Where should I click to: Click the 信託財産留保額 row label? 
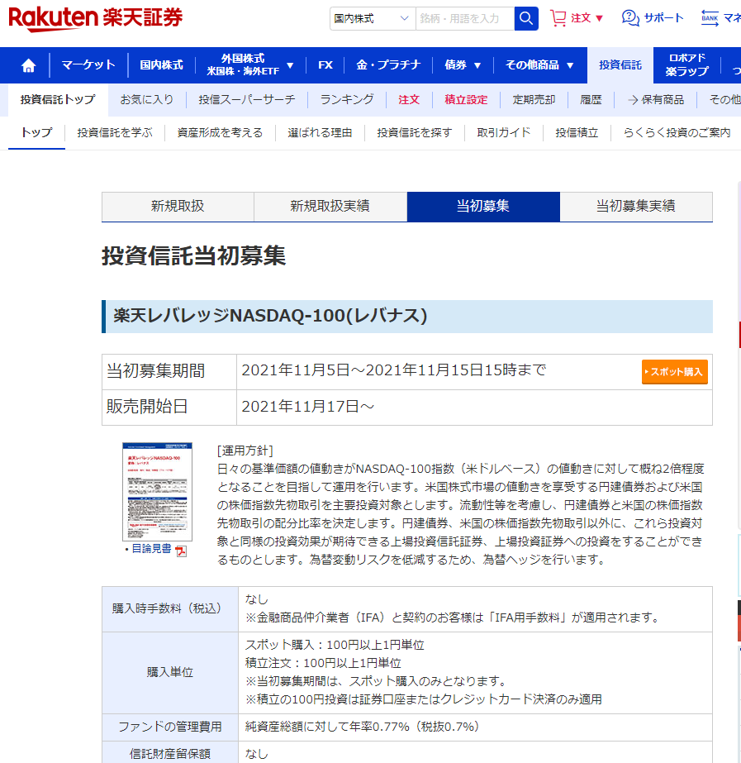coord(170,754)
